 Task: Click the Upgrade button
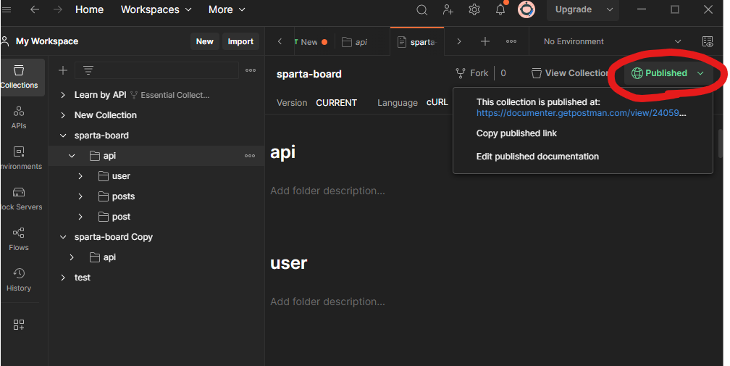[x=574, y=9]
